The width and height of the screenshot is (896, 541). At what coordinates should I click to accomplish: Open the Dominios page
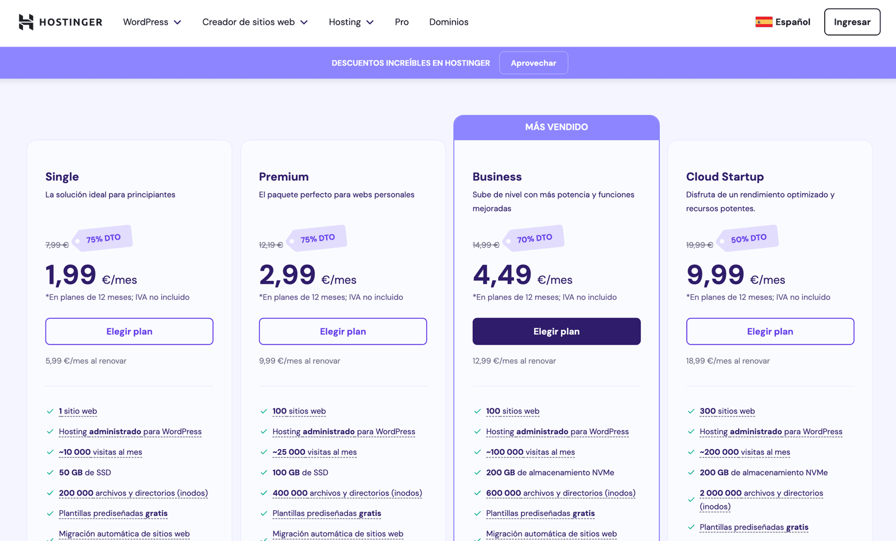pos(449,22)
